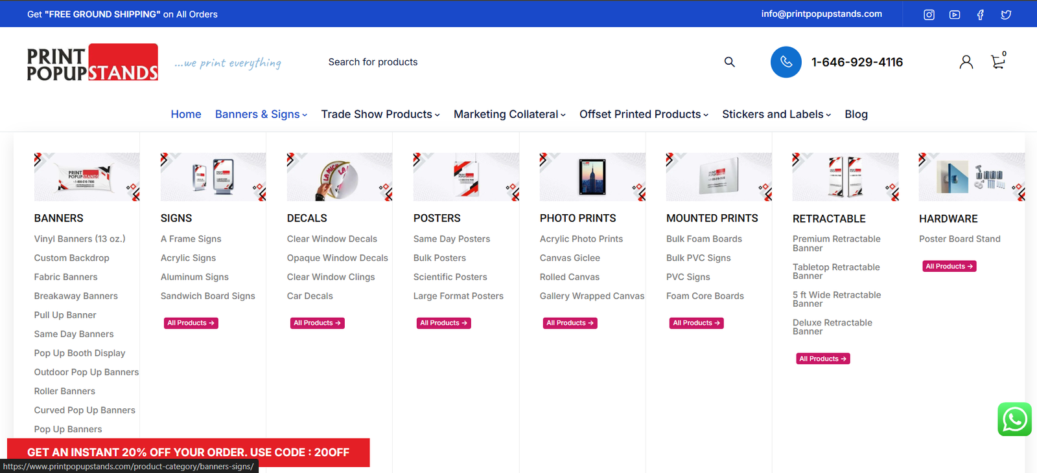Open the Twitter profile icon

point(1006,14)
